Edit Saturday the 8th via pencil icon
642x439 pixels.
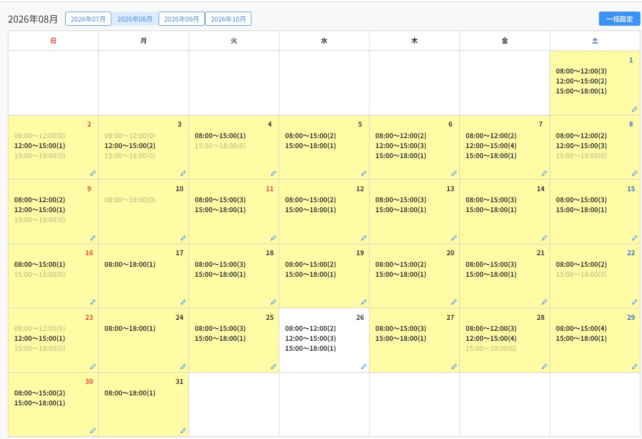634,173
